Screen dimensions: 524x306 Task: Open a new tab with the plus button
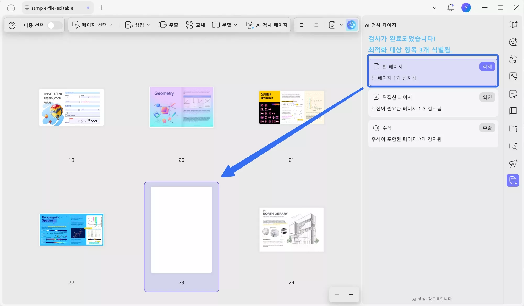pos(102,8)
